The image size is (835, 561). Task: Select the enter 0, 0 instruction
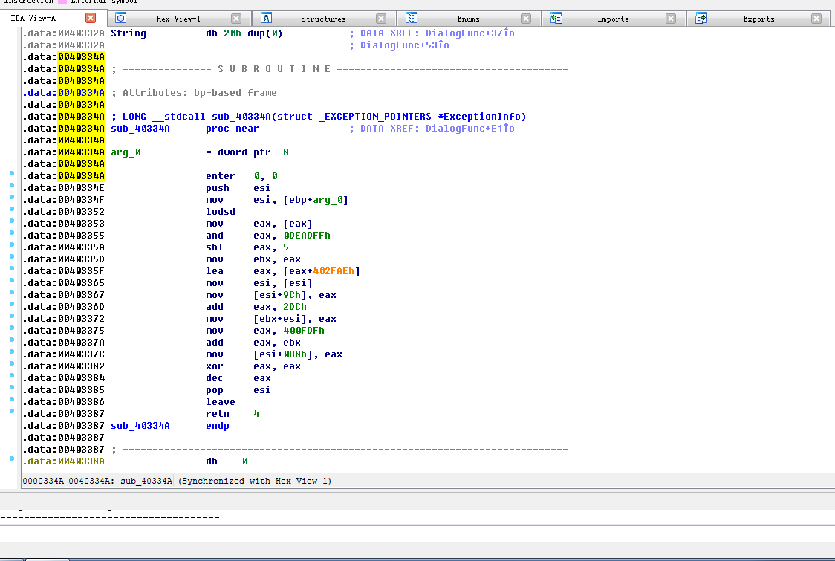click(241, 176)
